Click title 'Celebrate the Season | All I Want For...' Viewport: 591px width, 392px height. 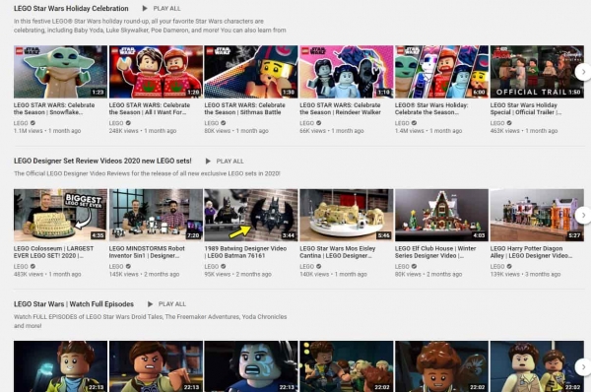click(x=150, y=108)
